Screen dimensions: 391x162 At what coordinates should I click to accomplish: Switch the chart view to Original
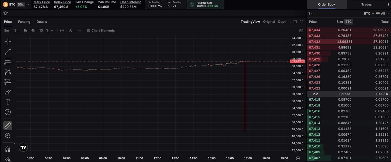click(x=269, y=22)
